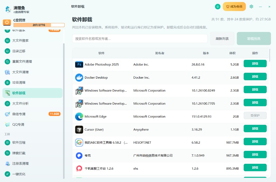Image resolution: width=276 pixels, height=182 pixels.
Task: Sort by 发布者 column header
Action: [x=160, y=53]
